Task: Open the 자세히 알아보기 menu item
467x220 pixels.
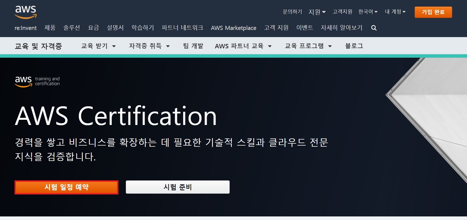Action: (x=341, y=28)
